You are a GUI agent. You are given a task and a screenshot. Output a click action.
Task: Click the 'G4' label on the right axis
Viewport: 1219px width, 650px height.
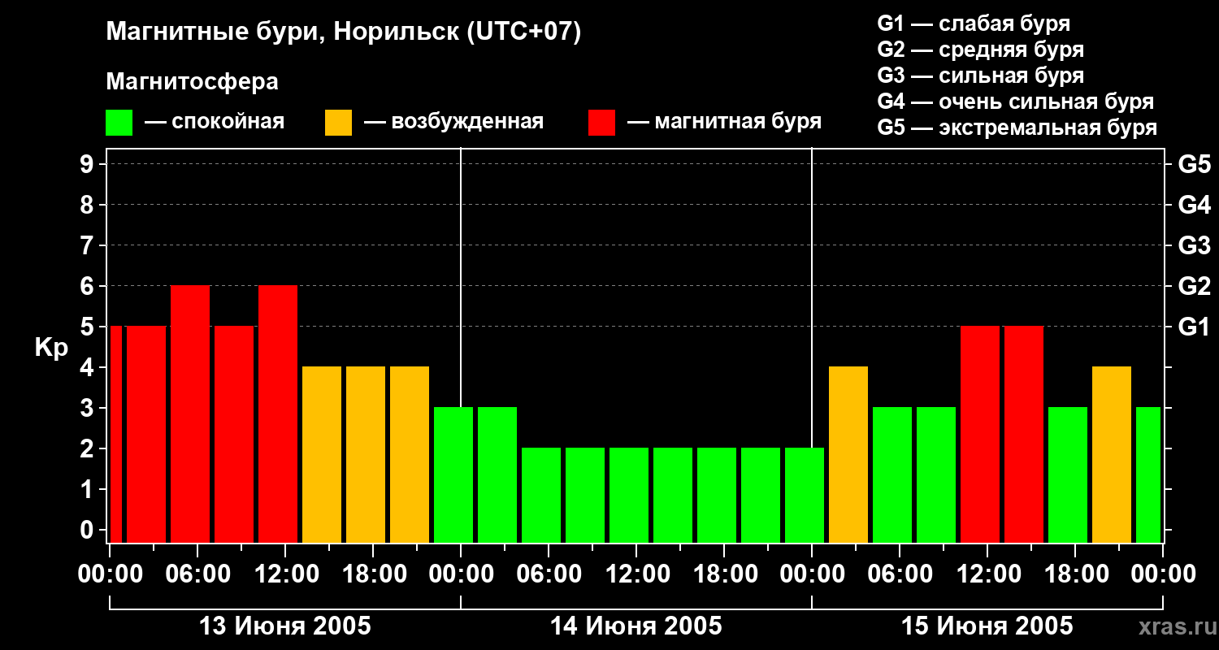(x=1194, y=205)
